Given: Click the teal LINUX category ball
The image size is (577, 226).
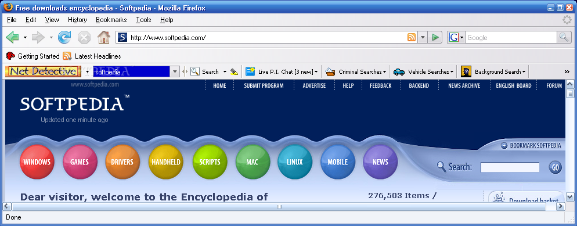Looking at the screenshot, I should 295,162.
